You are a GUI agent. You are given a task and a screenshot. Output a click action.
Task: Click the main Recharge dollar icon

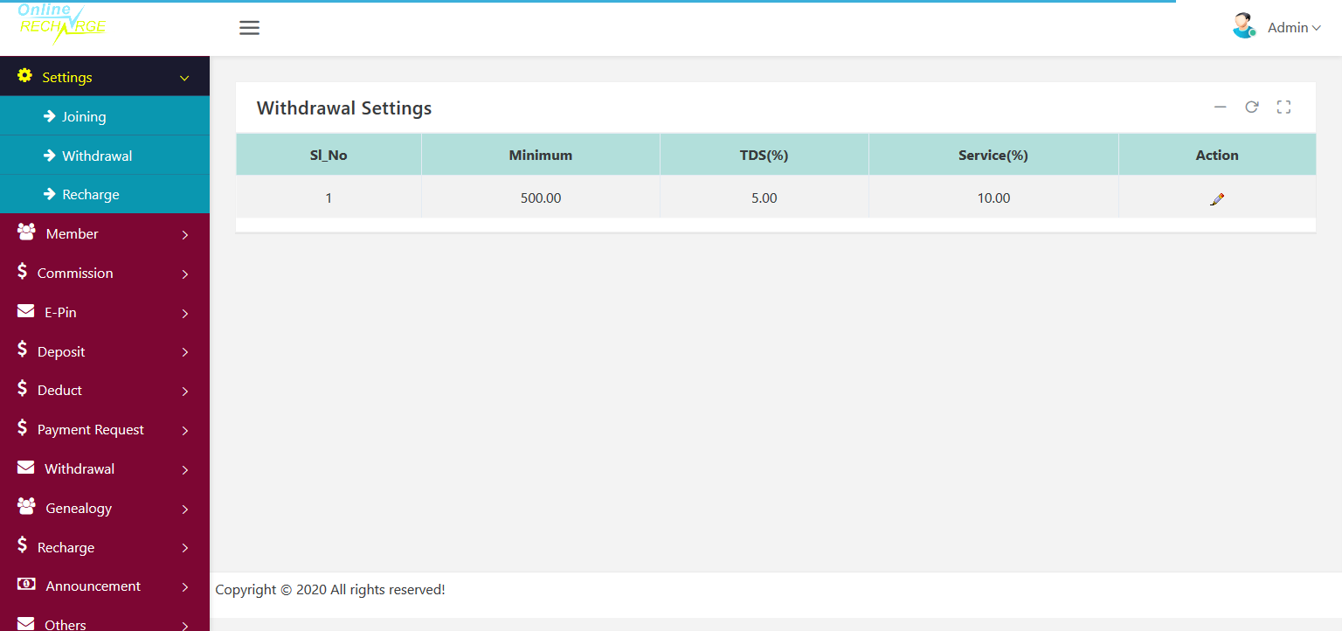(x=23, y=545)
